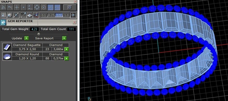Set grid snap to 0.1
Image resolution: width=228 pixels, height=101 pixels.
[44, 15]
